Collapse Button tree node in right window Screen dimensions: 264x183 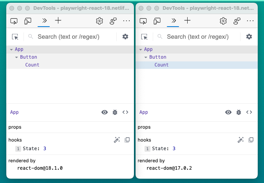pos(146,57)
